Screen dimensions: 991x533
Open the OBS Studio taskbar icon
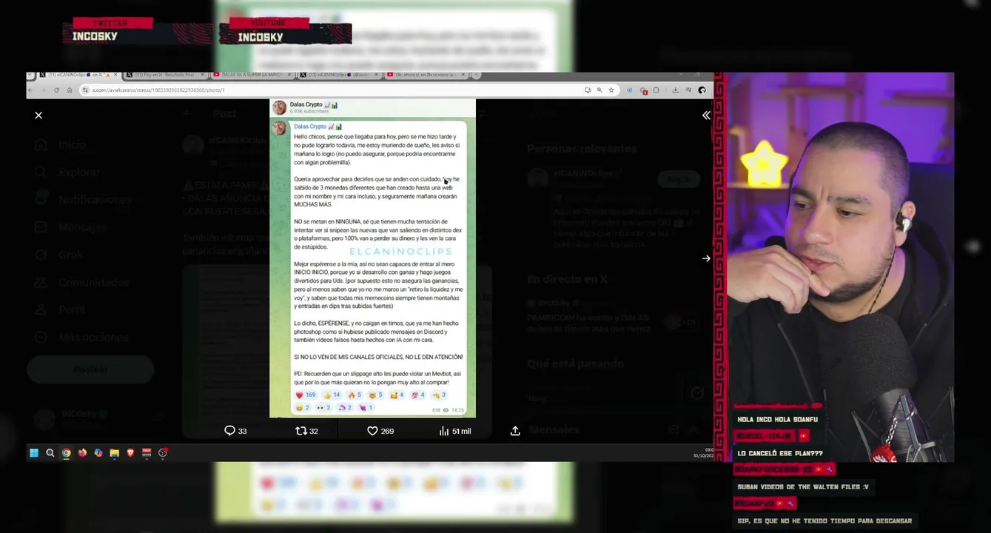(163, 453)
